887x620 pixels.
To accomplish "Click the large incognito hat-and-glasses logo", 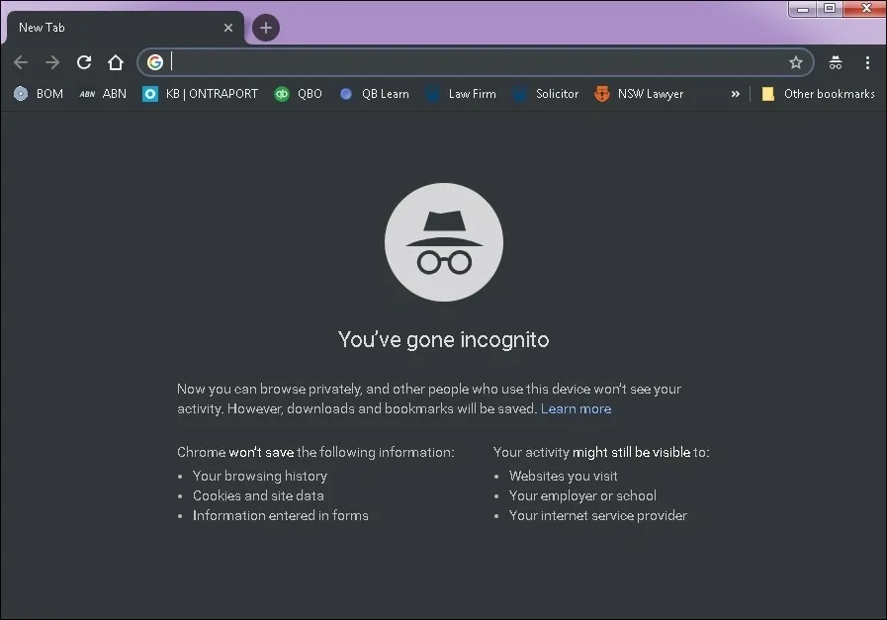I will pos(444,242).
